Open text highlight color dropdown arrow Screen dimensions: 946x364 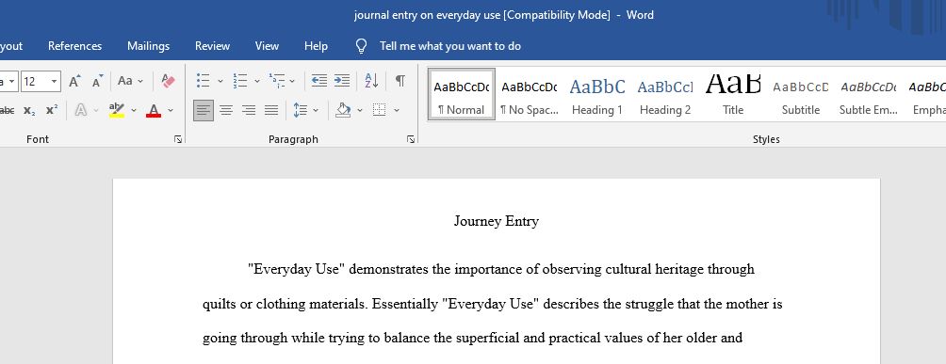134,110
